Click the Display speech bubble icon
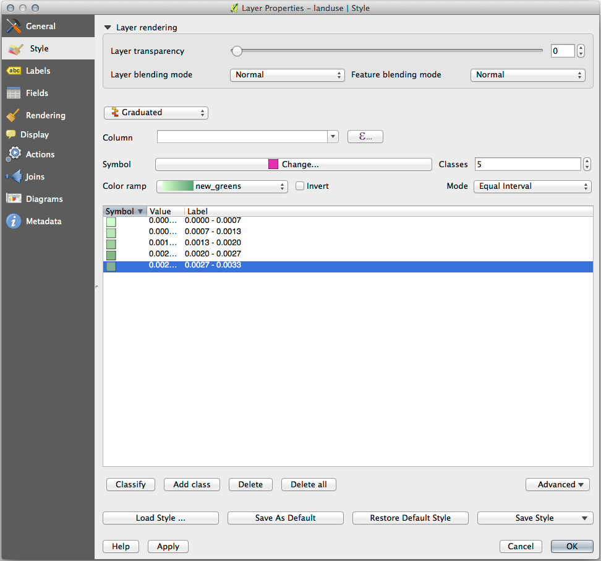 (x=11, y=134)
